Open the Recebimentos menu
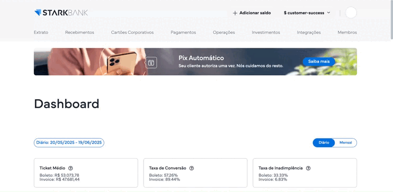This screenshot has height=192, width=393. [79, 32]
